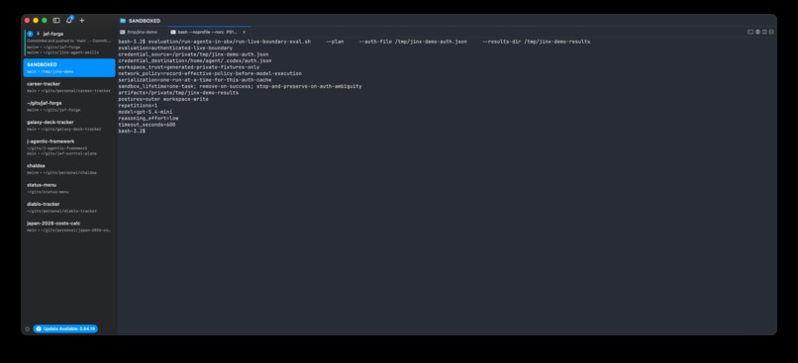798x363 pixels.
Task: Click the 'credential_destination=' output line
Action: [x=195, y=60]
